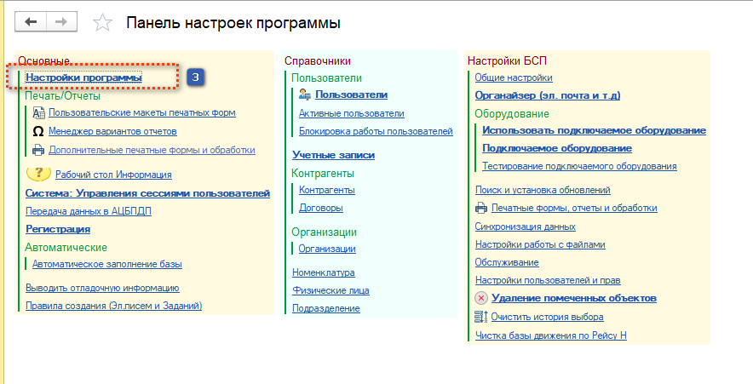
Task: Click the user icon next to Пользователи
Action: (305, 95)
